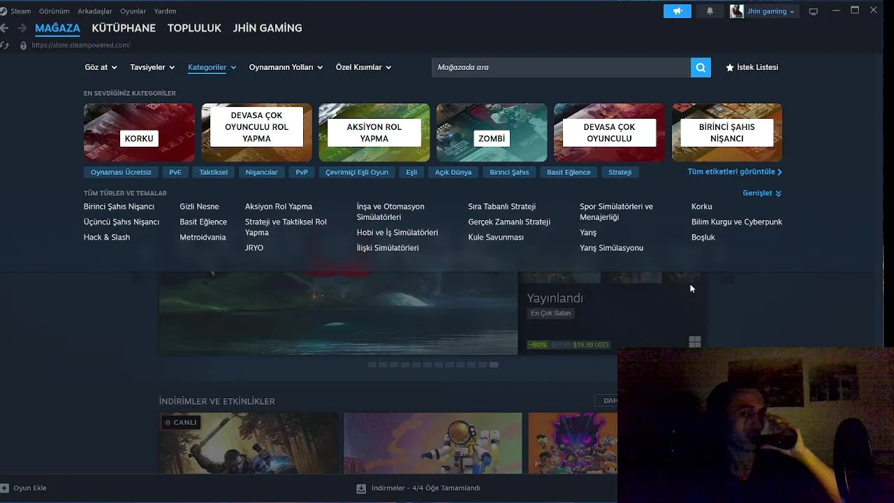
Task: Click the user avatar picture
Action: (x=736, y=11)
